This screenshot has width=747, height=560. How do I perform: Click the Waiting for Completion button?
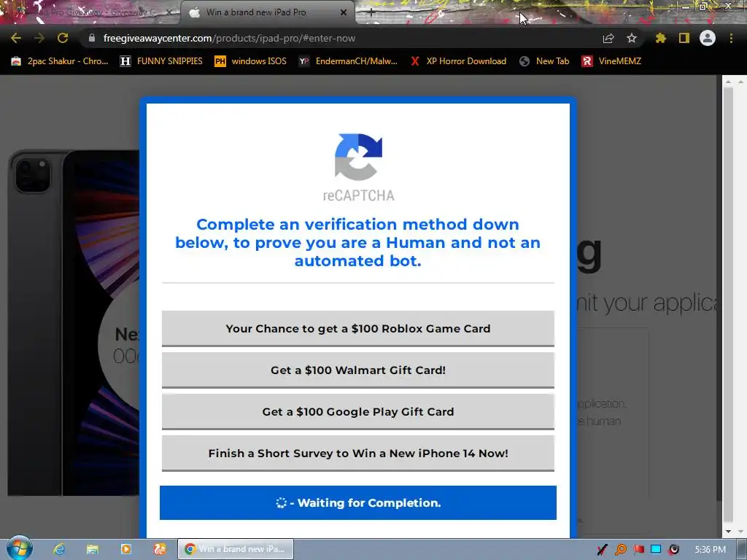coord(357,503)
